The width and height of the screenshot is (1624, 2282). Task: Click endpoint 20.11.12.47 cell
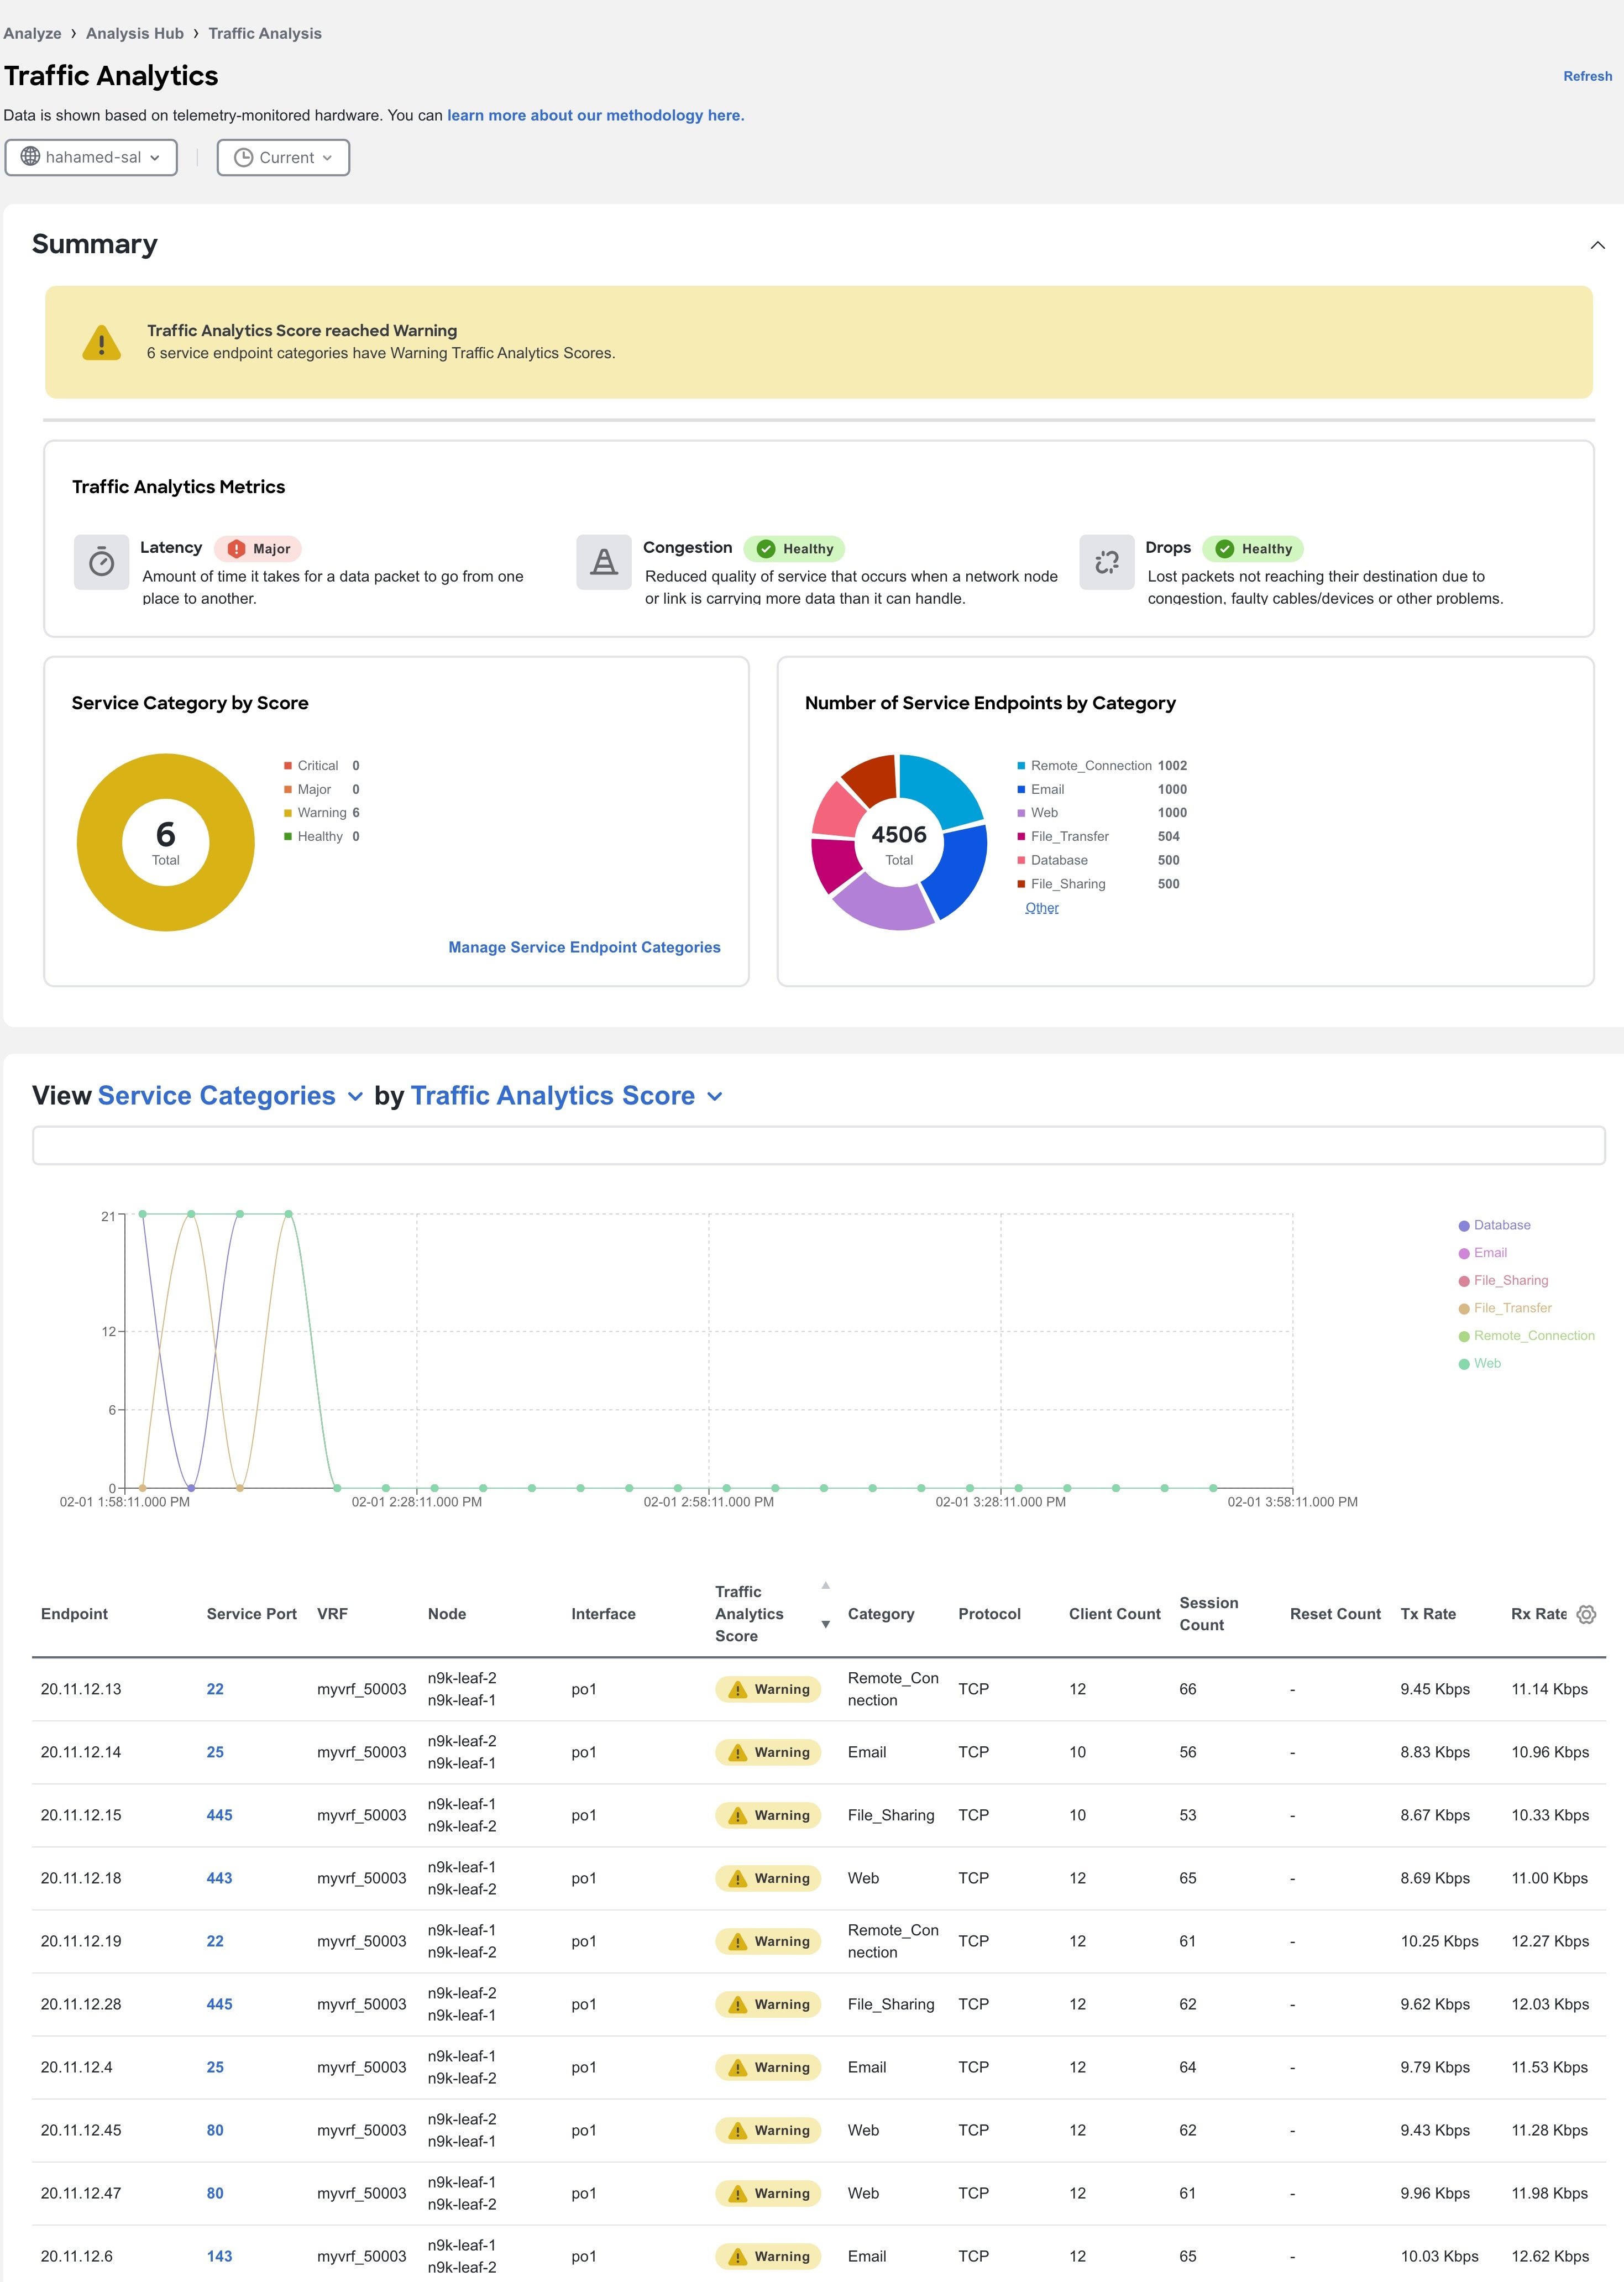pyautogui.click(x=81, y=2193)
